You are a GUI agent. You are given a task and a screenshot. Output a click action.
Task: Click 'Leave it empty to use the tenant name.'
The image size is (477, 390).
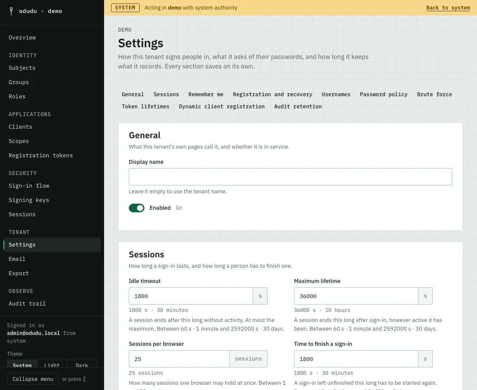click(178, 192)
